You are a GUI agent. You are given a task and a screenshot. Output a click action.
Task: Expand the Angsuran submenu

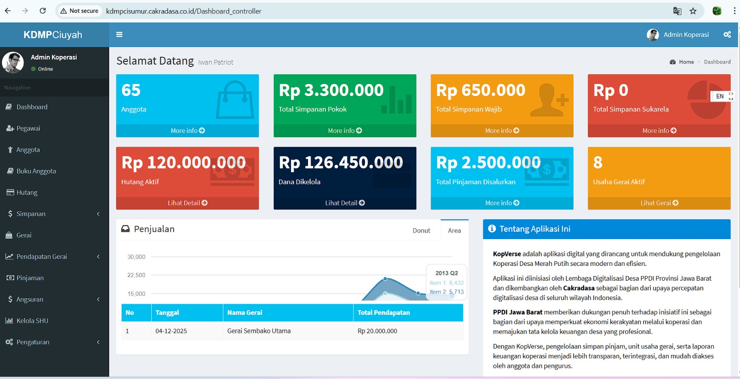pos(54,299)
